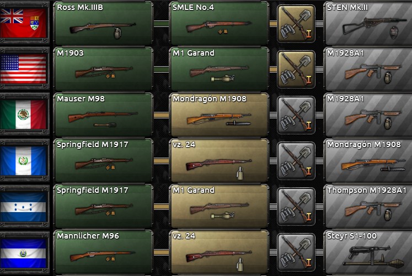Research the Mauser M98 rifle
The image size is (412, 276).
click(103, 115)
